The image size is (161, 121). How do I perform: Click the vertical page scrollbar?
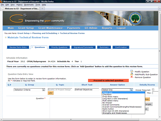159,51
